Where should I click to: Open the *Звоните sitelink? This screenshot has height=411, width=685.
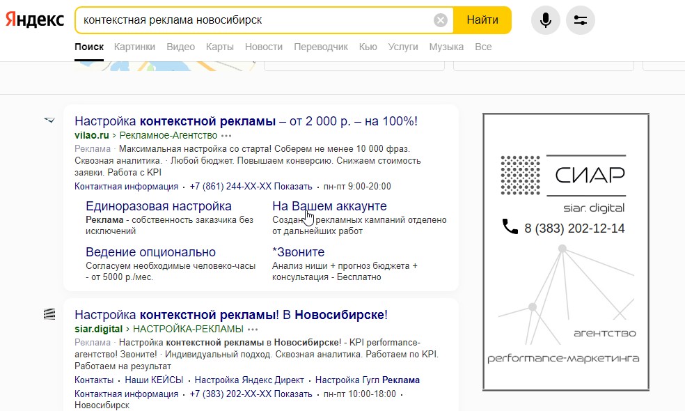299,252
